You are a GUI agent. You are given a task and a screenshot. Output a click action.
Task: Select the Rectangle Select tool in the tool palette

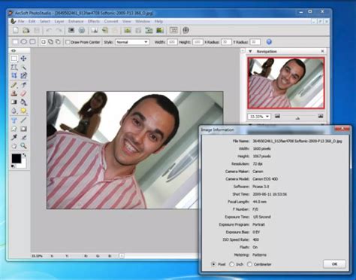14,59
